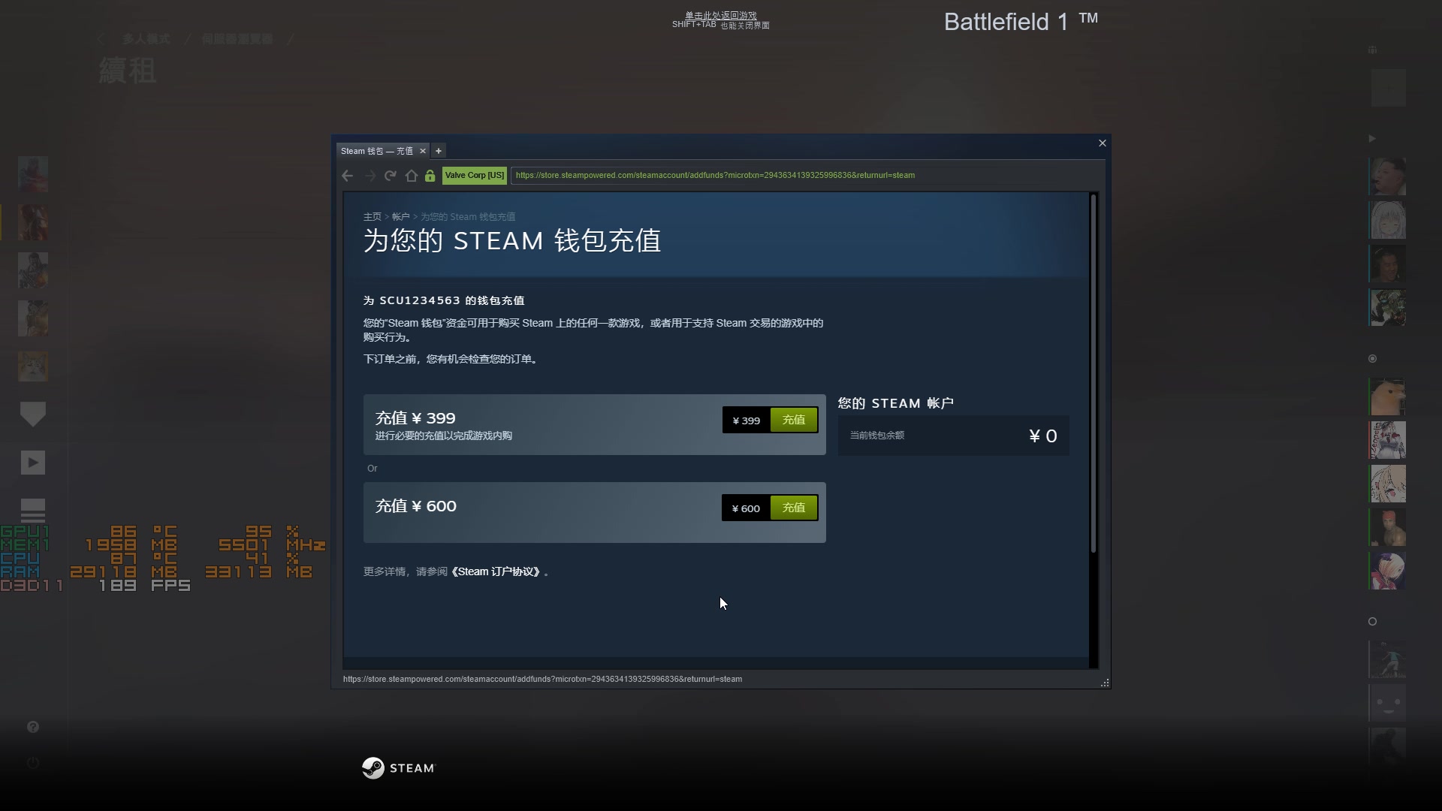
Task: Open the 帐户 breadcrumb link
Action: point(400,217)
